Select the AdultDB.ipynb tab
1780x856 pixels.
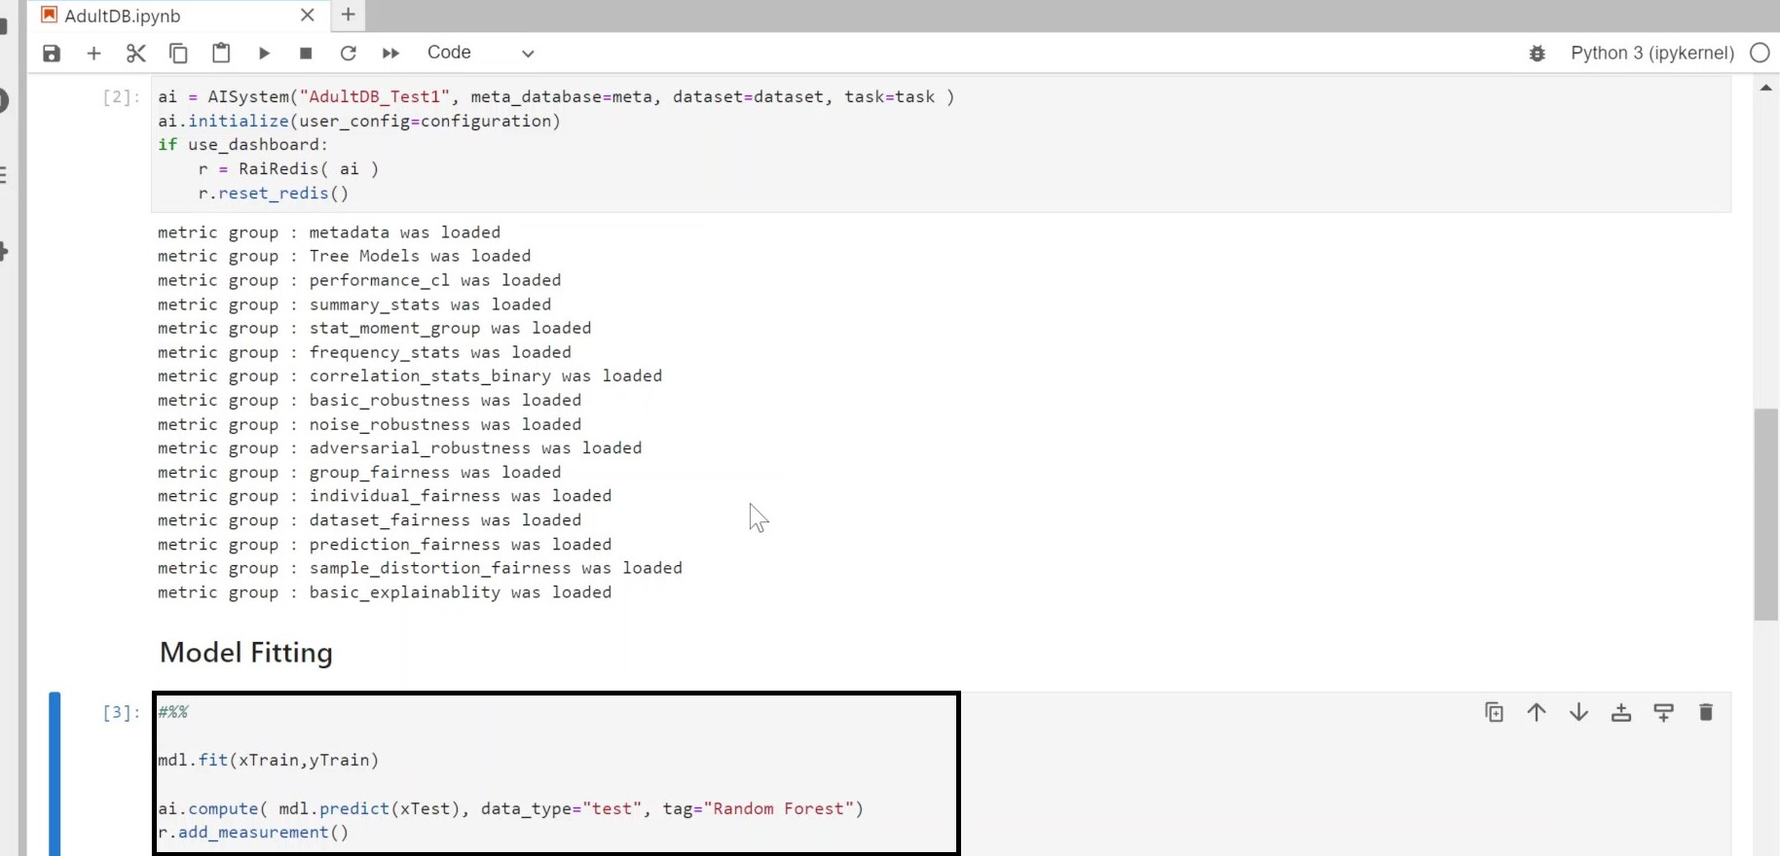coord(123,16)
